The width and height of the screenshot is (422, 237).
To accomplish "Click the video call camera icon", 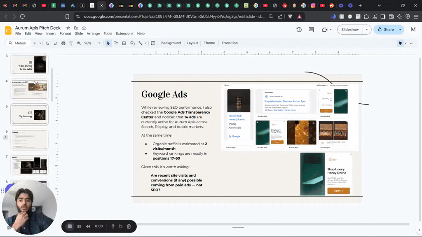I will [x=325, y=30].
